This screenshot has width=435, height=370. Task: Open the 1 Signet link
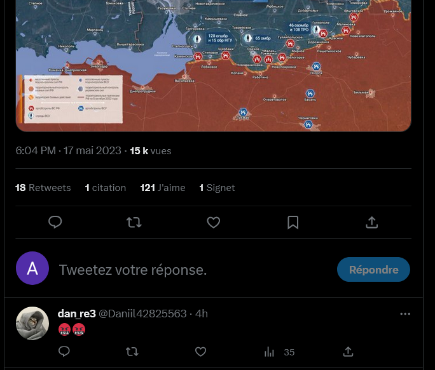click(x=217, y=188)
